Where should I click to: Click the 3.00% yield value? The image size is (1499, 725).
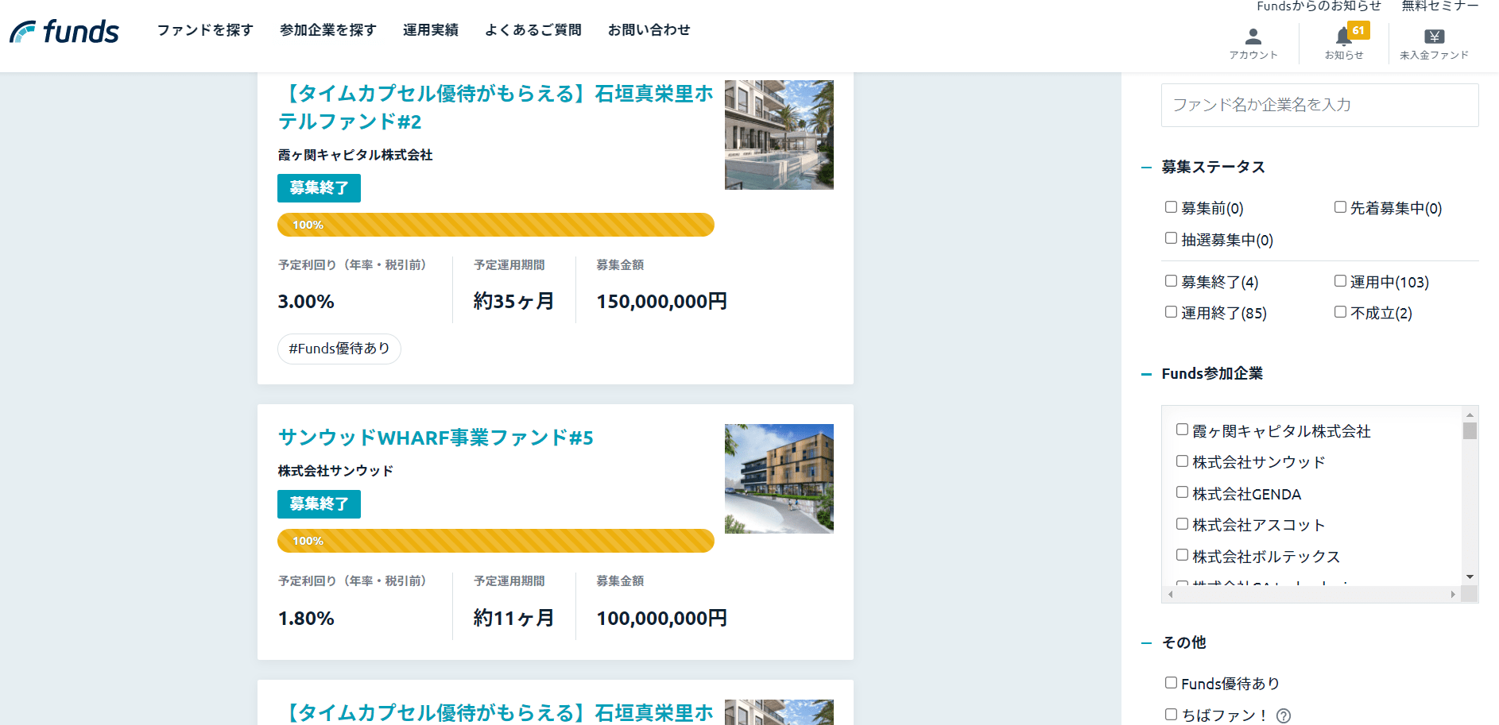[306, 302]
